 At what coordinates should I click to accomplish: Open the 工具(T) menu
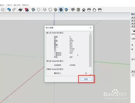pyautogui.click(x=9, y=5)
